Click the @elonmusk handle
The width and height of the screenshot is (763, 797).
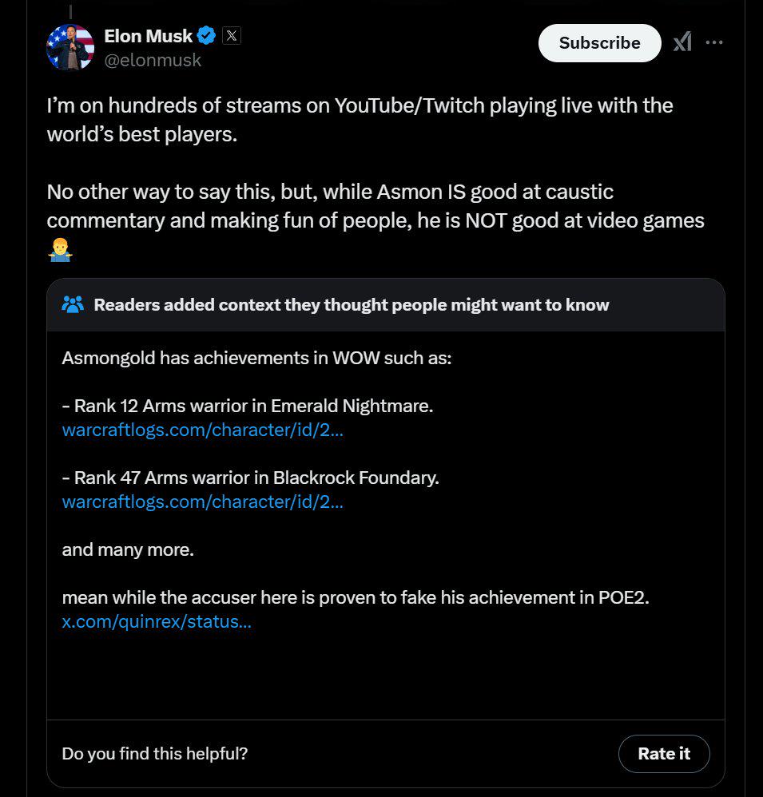pos(153,60)
